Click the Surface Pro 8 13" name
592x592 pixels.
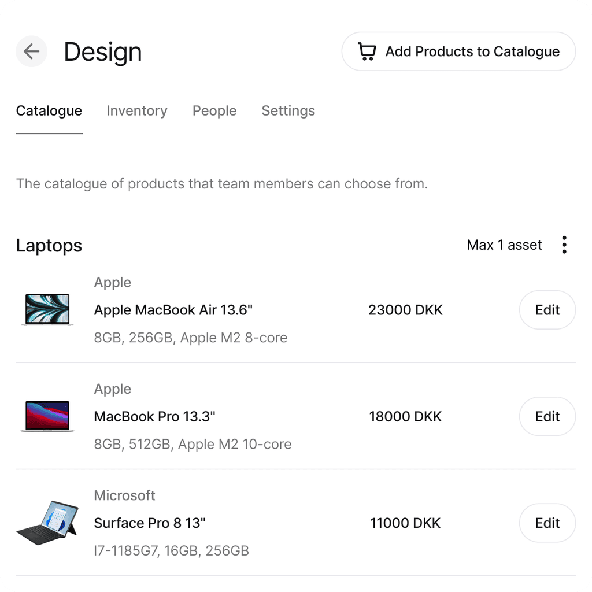pos(150,523)
